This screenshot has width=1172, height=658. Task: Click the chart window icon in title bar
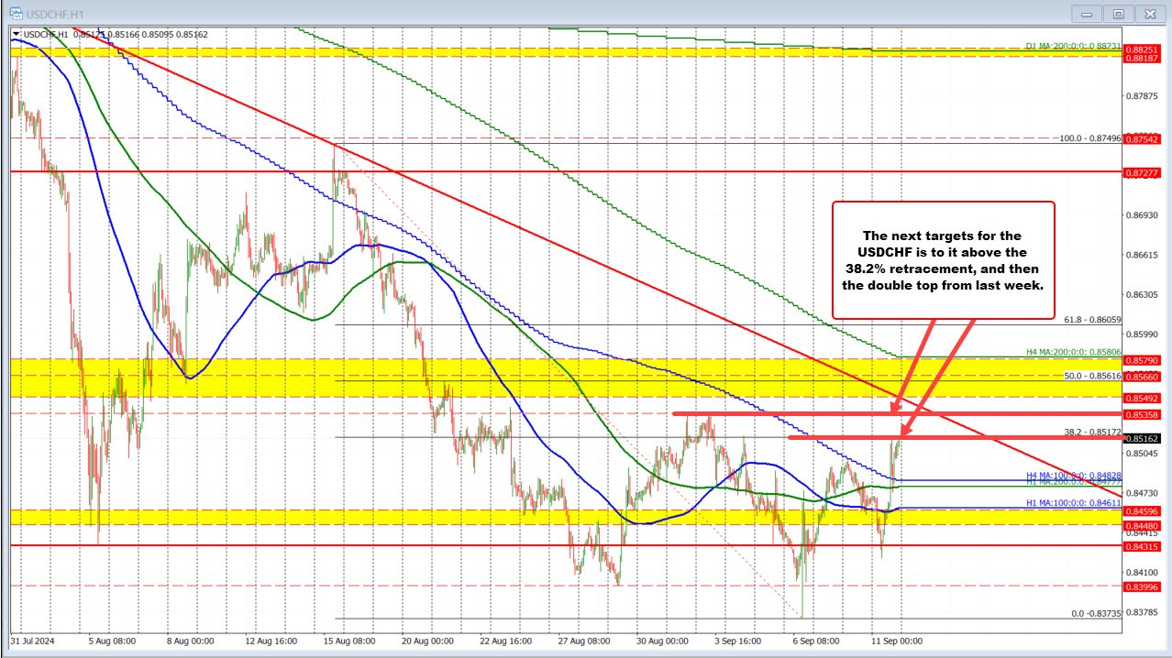(x=10, y=11)
